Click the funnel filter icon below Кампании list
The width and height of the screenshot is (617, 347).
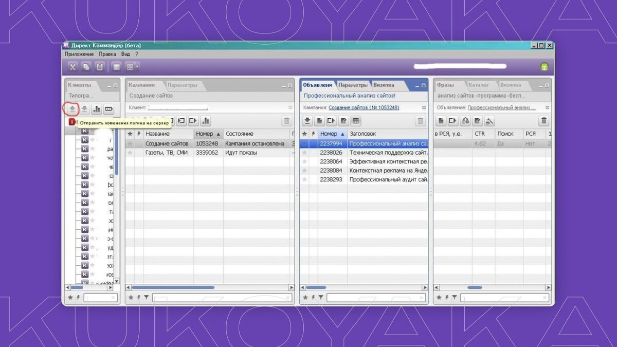[x=146, y=297]
